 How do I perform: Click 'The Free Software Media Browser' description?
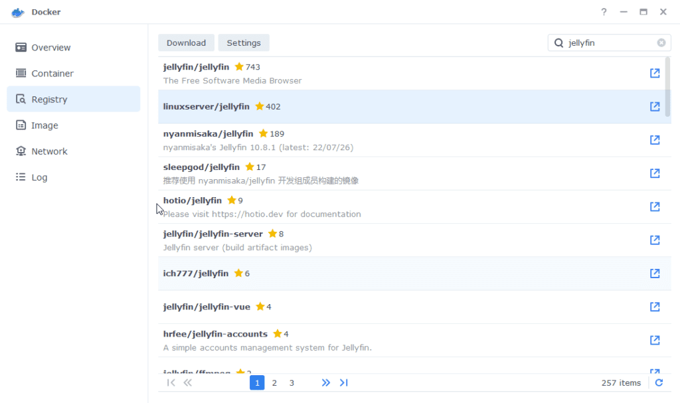pos(232,81)
